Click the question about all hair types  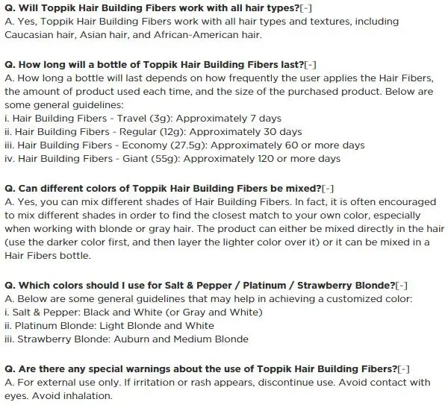152,8
